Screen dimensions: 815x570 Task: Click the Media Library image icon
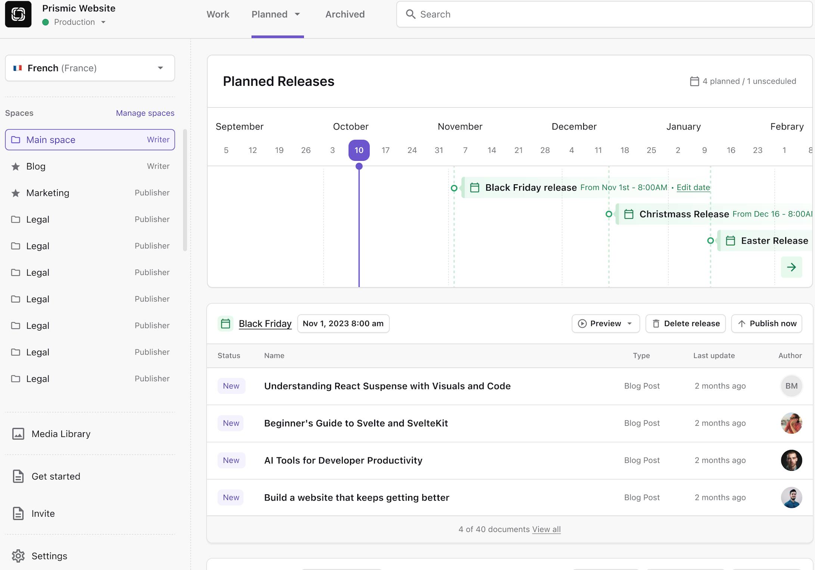18,434
